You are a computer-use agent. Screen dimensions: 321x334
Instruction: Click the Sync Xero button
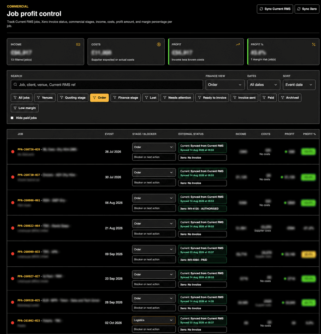pos(307,9)
